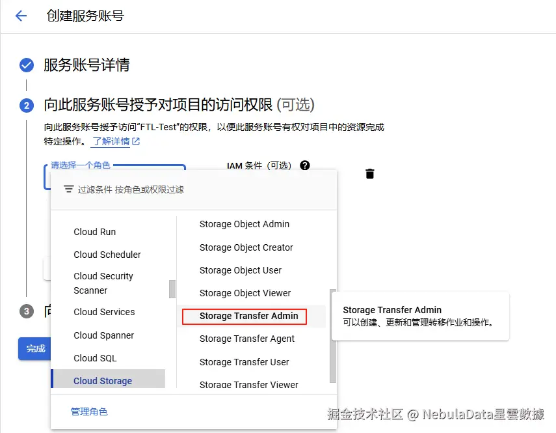This screenshot has height=433, width=556.
Task: Choose Storage Transfer User role
Action: point(244,362)
